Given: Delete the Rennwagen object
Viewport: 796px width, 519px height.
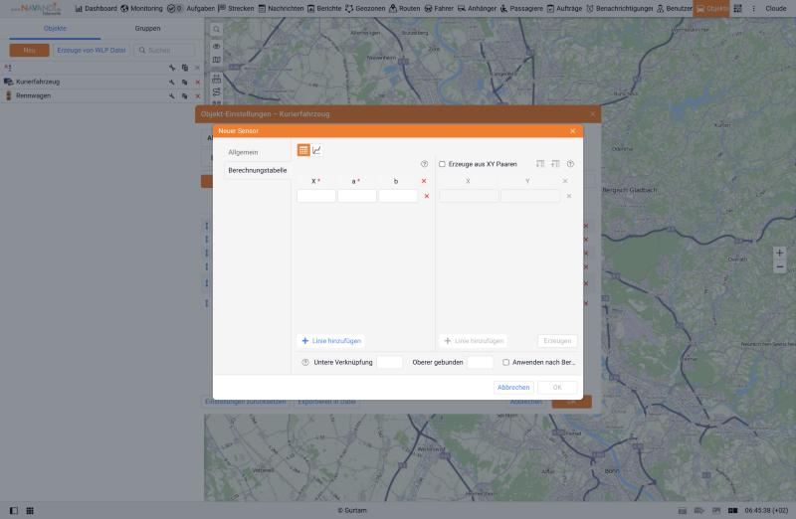Looking at the screenshot, I should [198, 95].
